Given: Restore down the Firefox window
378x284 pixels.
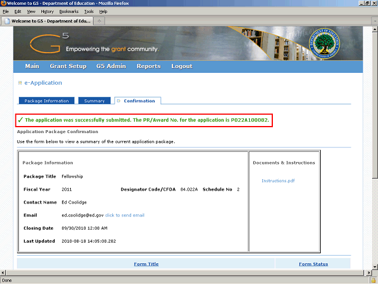Looking at the screenshot, I should 367,3.
